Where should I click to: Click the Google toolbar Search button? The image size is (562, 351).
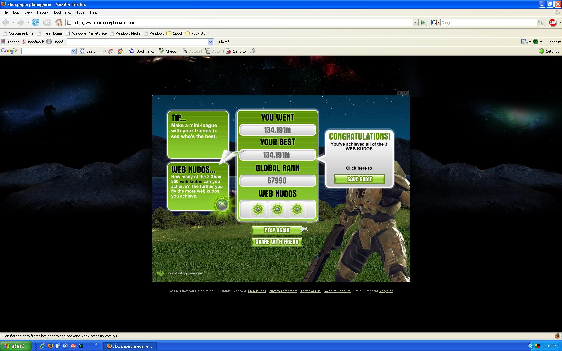(x=89, y=51)
